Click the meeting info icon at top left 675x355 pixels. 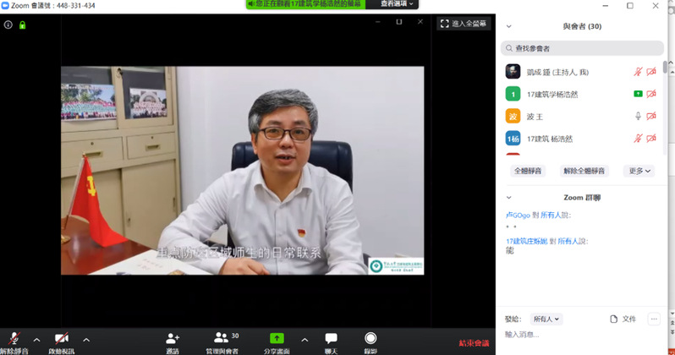click(8, 25)
